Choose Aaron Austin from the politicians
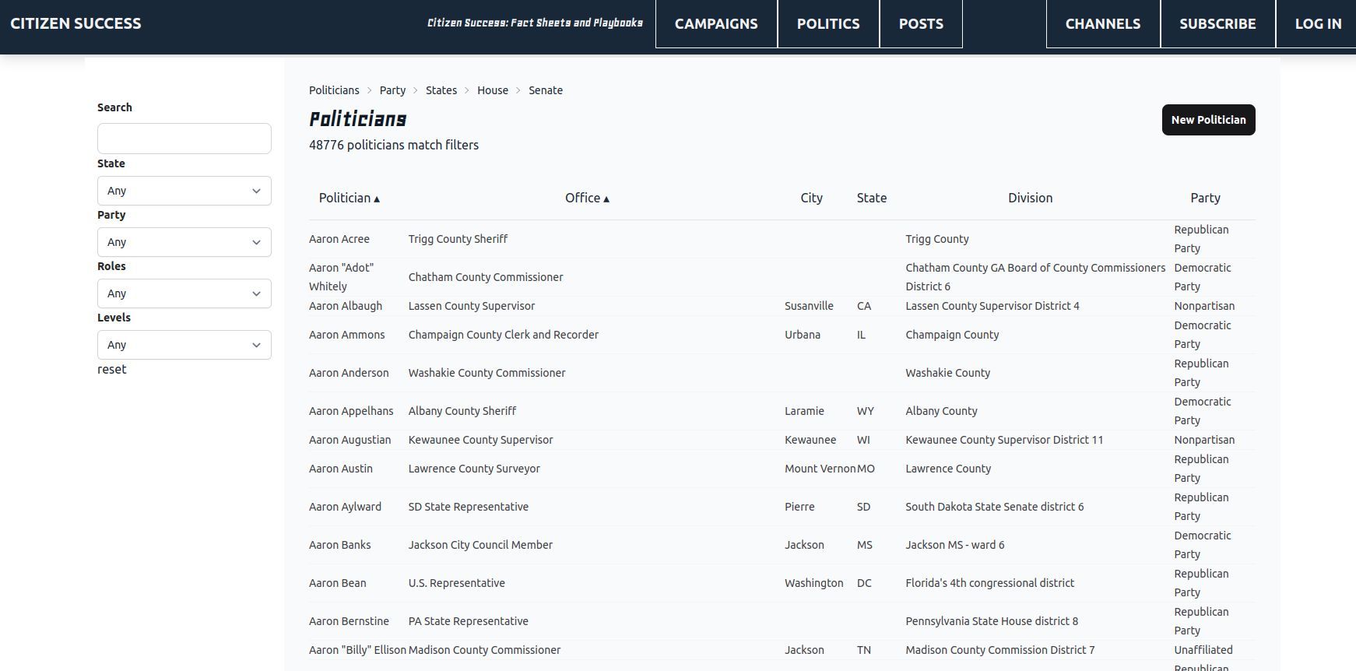This screenshot has width=1356, height=671. click(341, 469)
